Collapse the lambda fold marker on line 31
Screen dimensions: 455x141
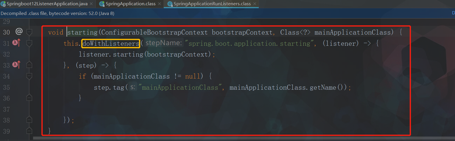pyautogui.click(x=29, y=43)
